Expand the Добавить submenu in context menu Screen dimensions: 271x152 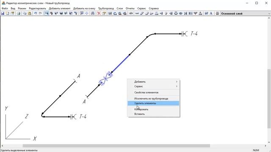pyautogui.click(x=153, y=81)
